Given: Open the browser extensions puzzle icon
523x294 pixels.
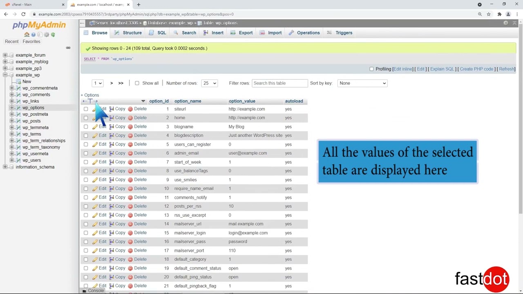Looking at the screenshot, I should [499, 14].
